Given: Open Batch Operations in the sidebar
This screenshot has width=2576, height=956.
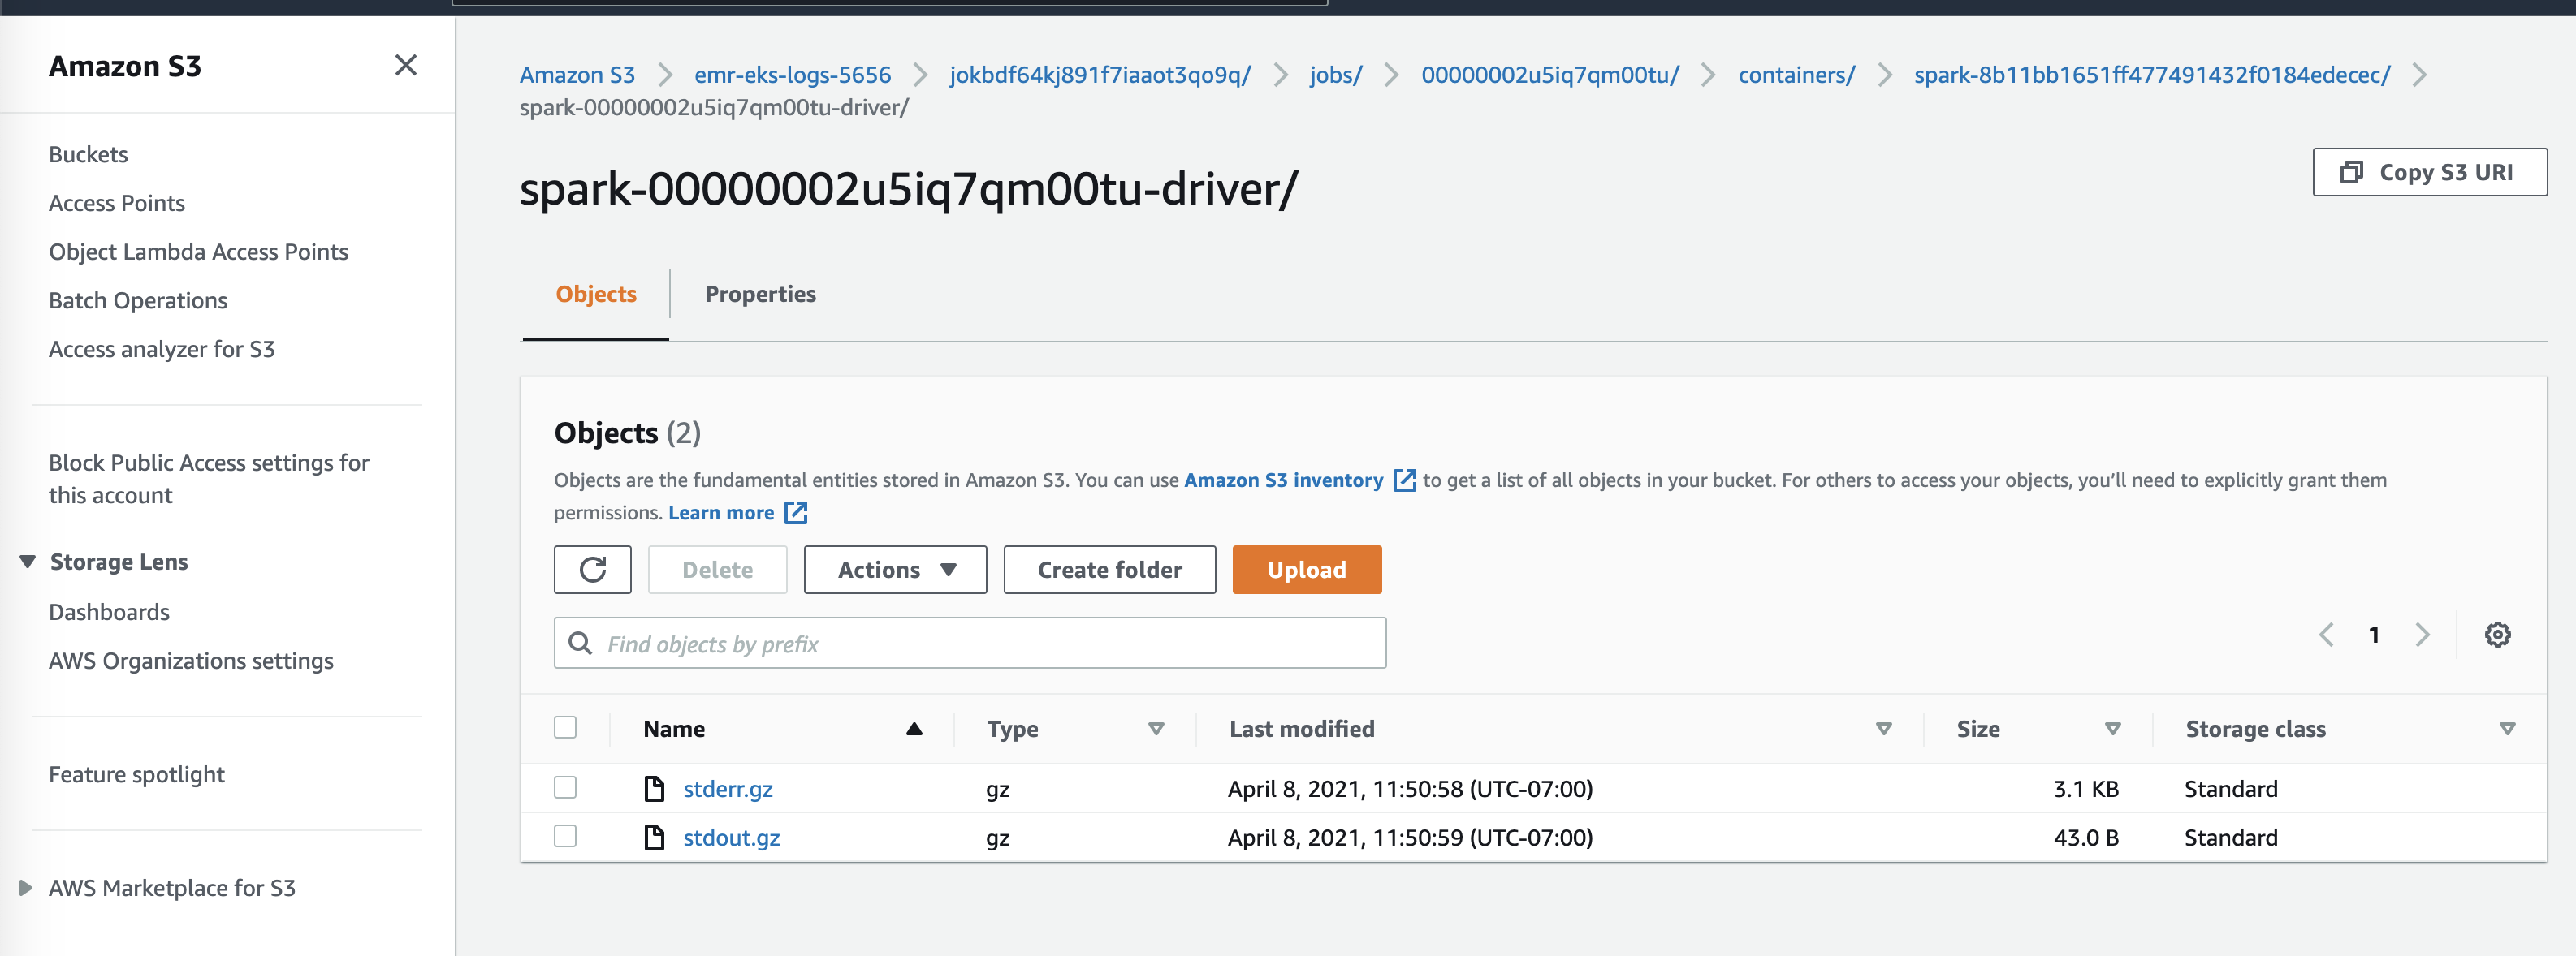Looking at the screenshot, I should [x=138, y=301].
